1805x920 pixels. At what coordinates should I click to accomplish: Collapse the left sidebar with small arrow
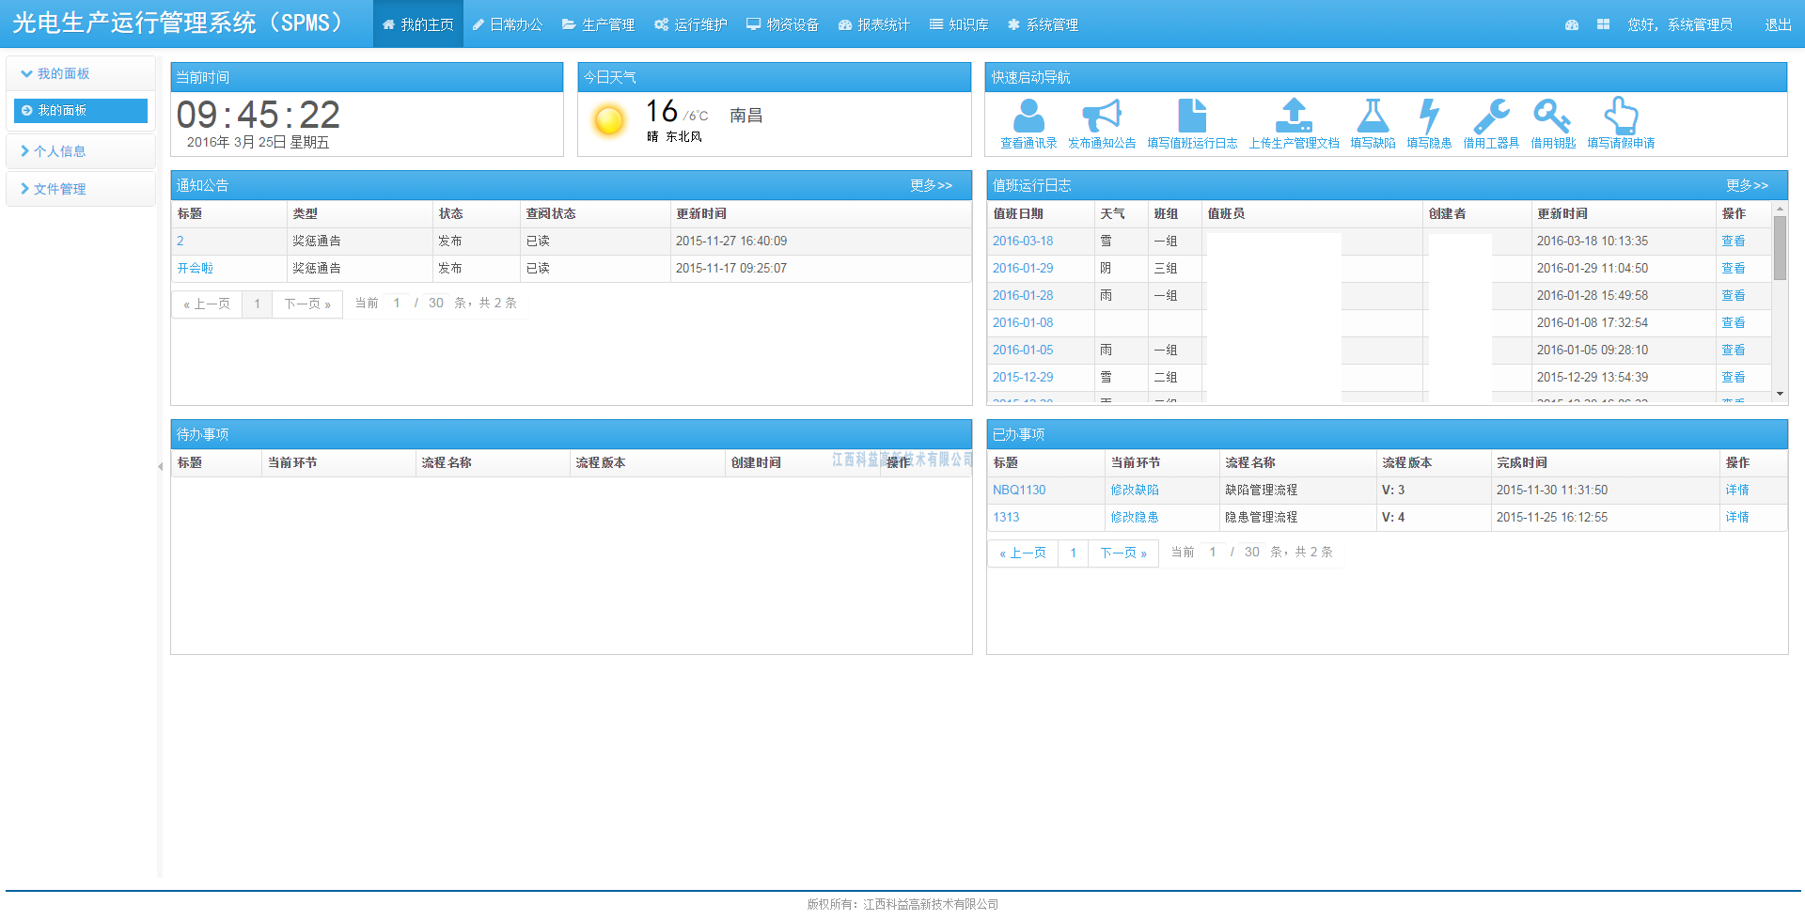point(160,466)
